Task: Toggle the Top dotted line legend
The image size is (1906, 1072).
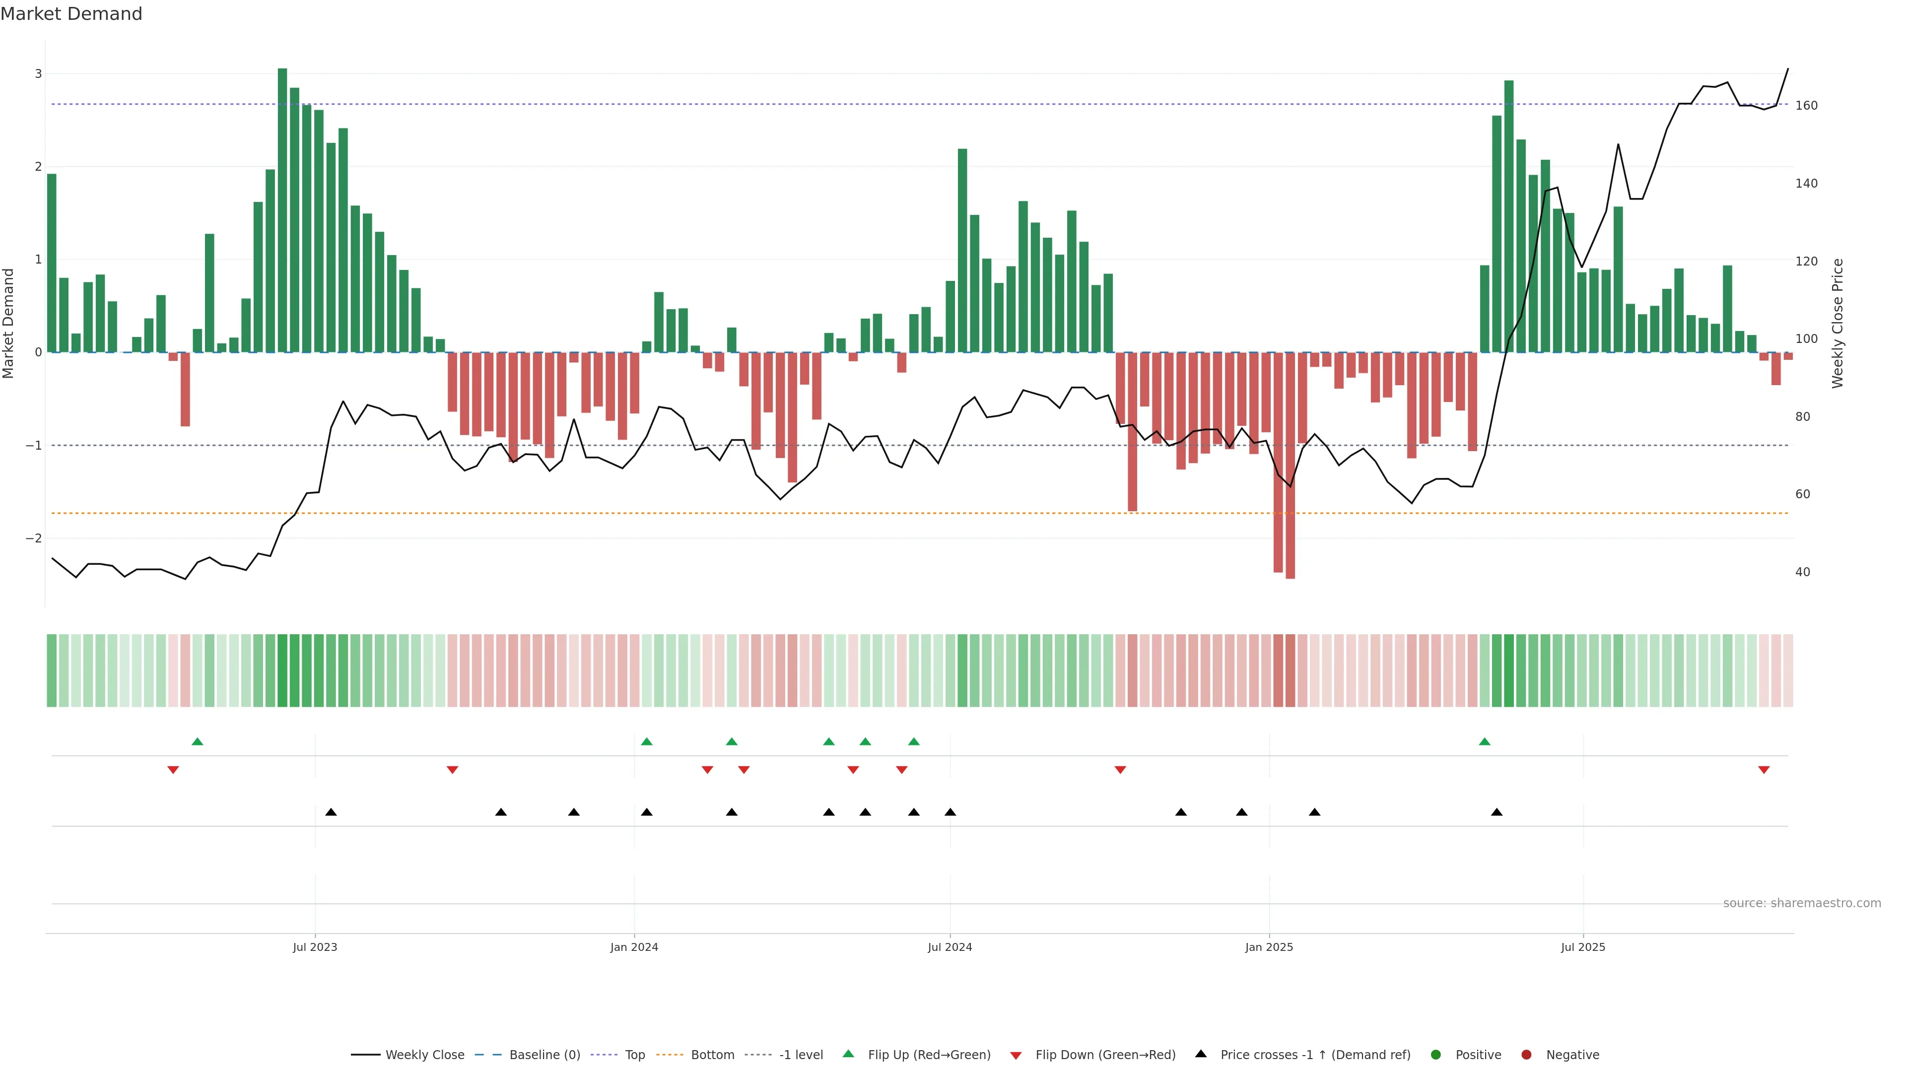Action: (x=604, y=1055)
